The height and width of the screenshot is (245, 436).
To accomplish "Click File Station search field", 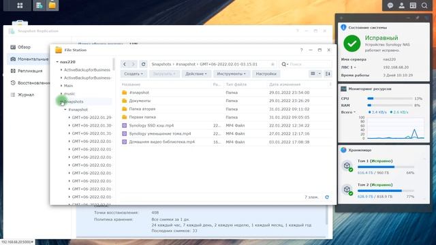I will click(x=309, y=64).
